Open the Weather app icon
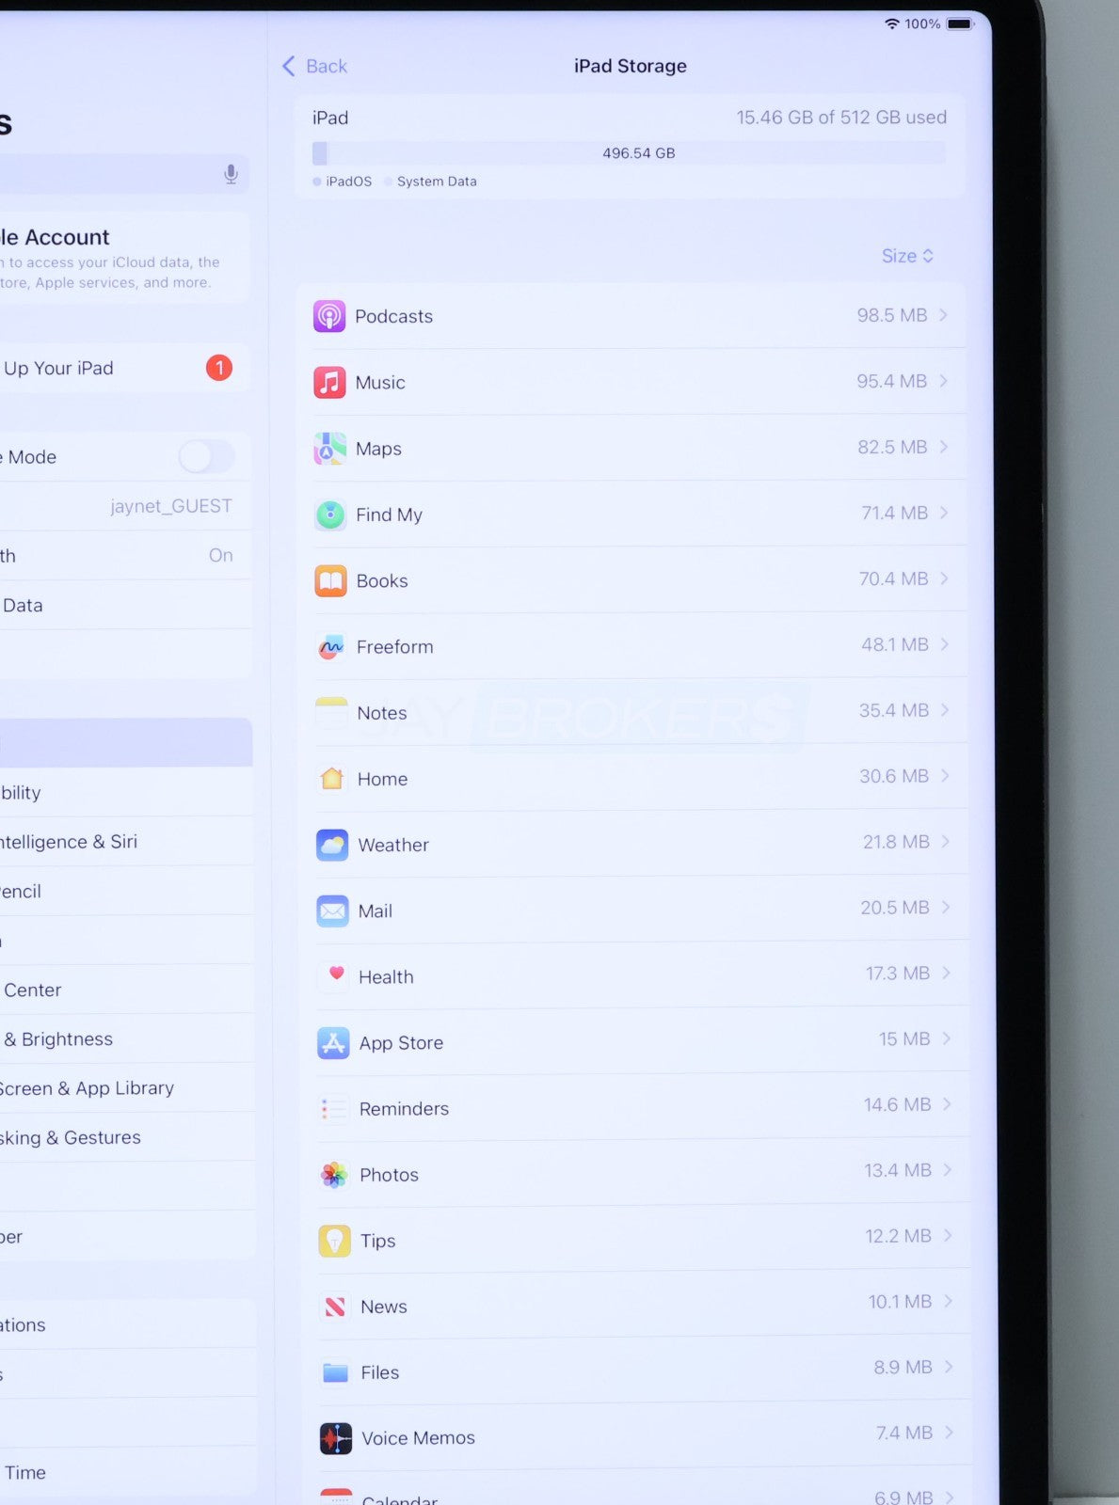 click(332, 845)
